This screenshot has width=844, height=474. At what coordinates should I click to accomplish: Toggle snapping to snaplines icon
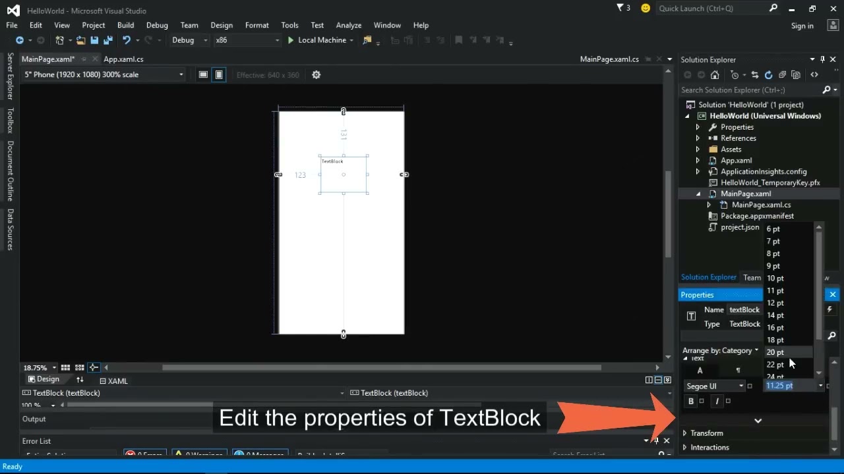[x=94, y=367]
